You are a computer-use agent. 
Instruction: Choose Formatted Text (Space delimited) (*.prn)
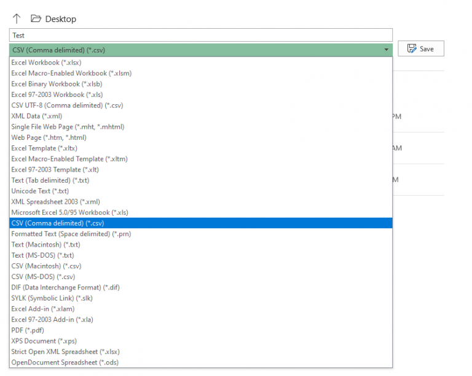click(201, 234)
